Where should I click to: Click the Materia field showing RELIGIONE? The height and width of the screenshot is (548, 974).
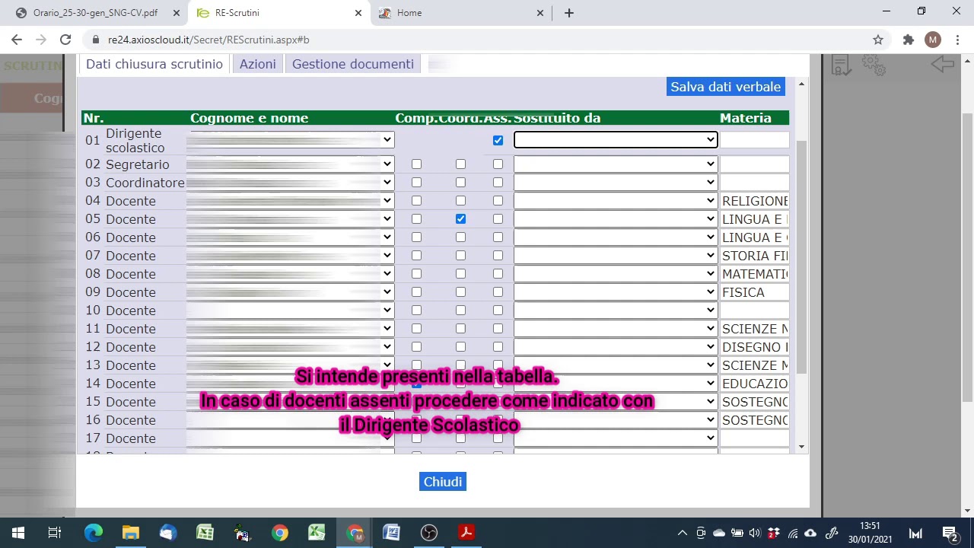[x=754, y=201]
